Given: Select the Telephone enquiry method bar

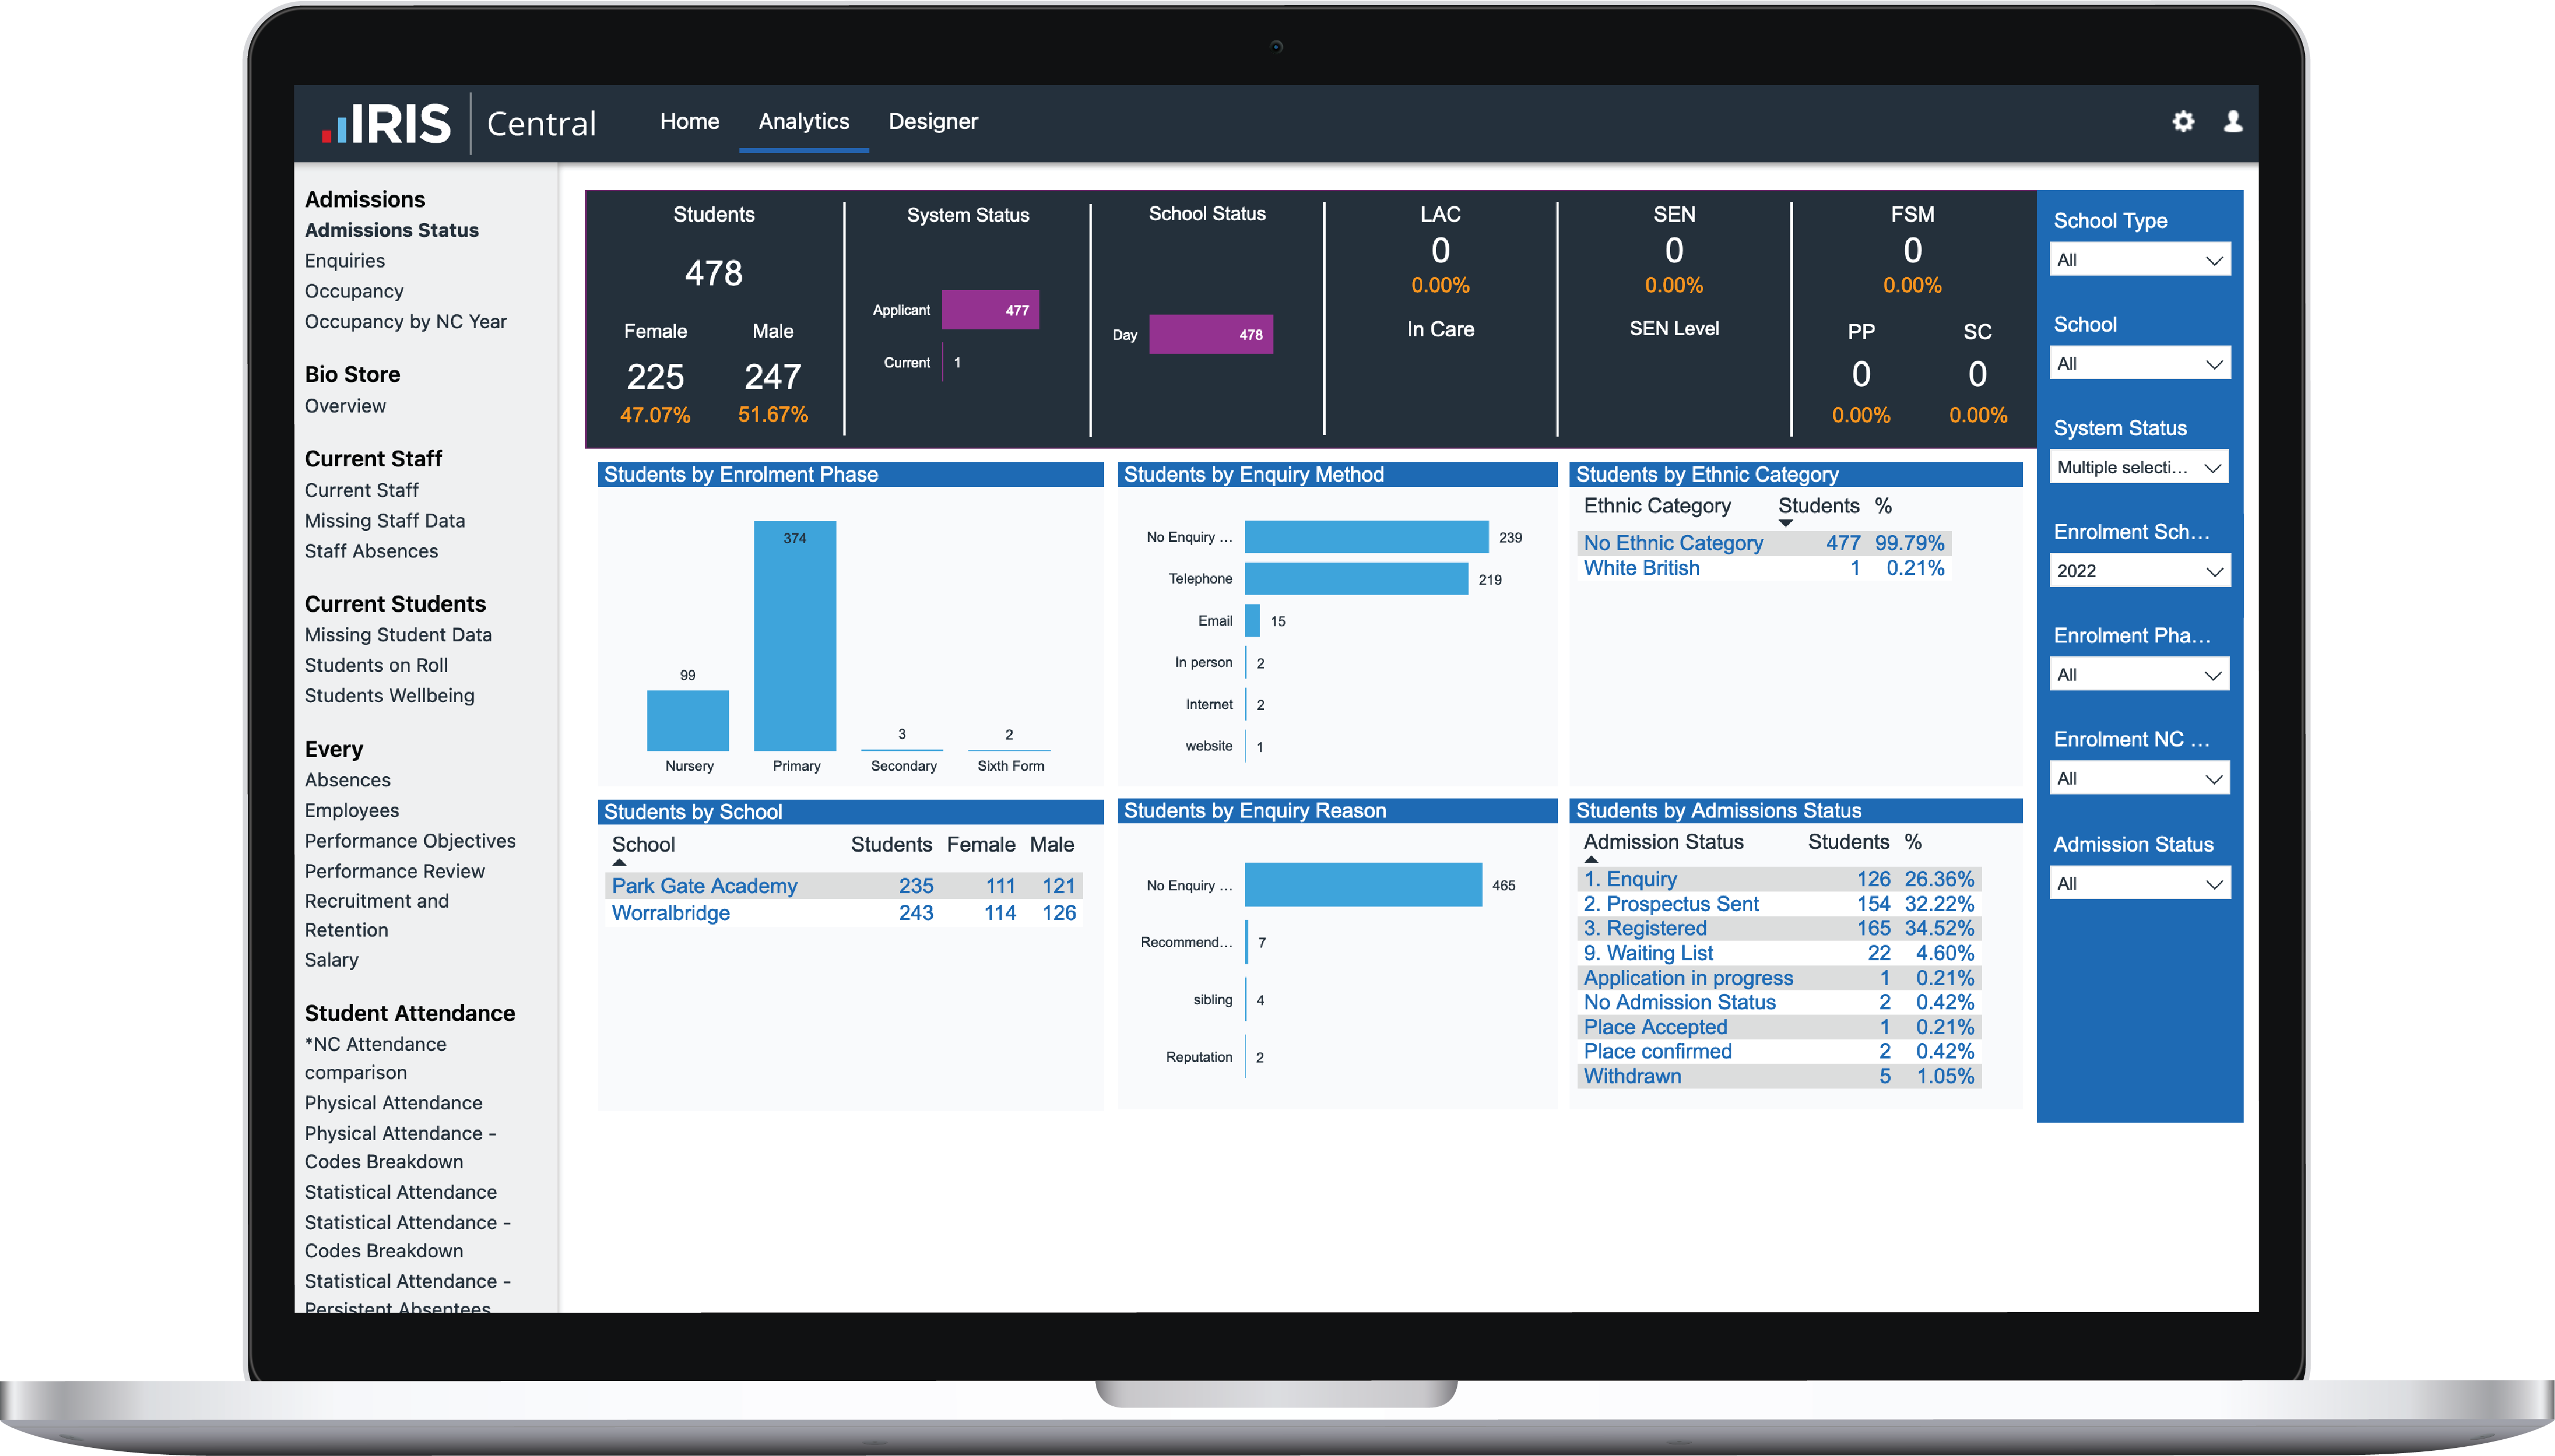Looking at the screenshot, I should coord(1355,579).
